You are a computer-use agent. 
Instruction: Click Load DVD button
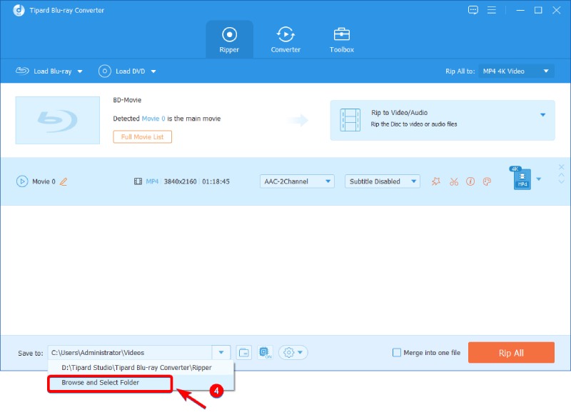click(121, 71)
